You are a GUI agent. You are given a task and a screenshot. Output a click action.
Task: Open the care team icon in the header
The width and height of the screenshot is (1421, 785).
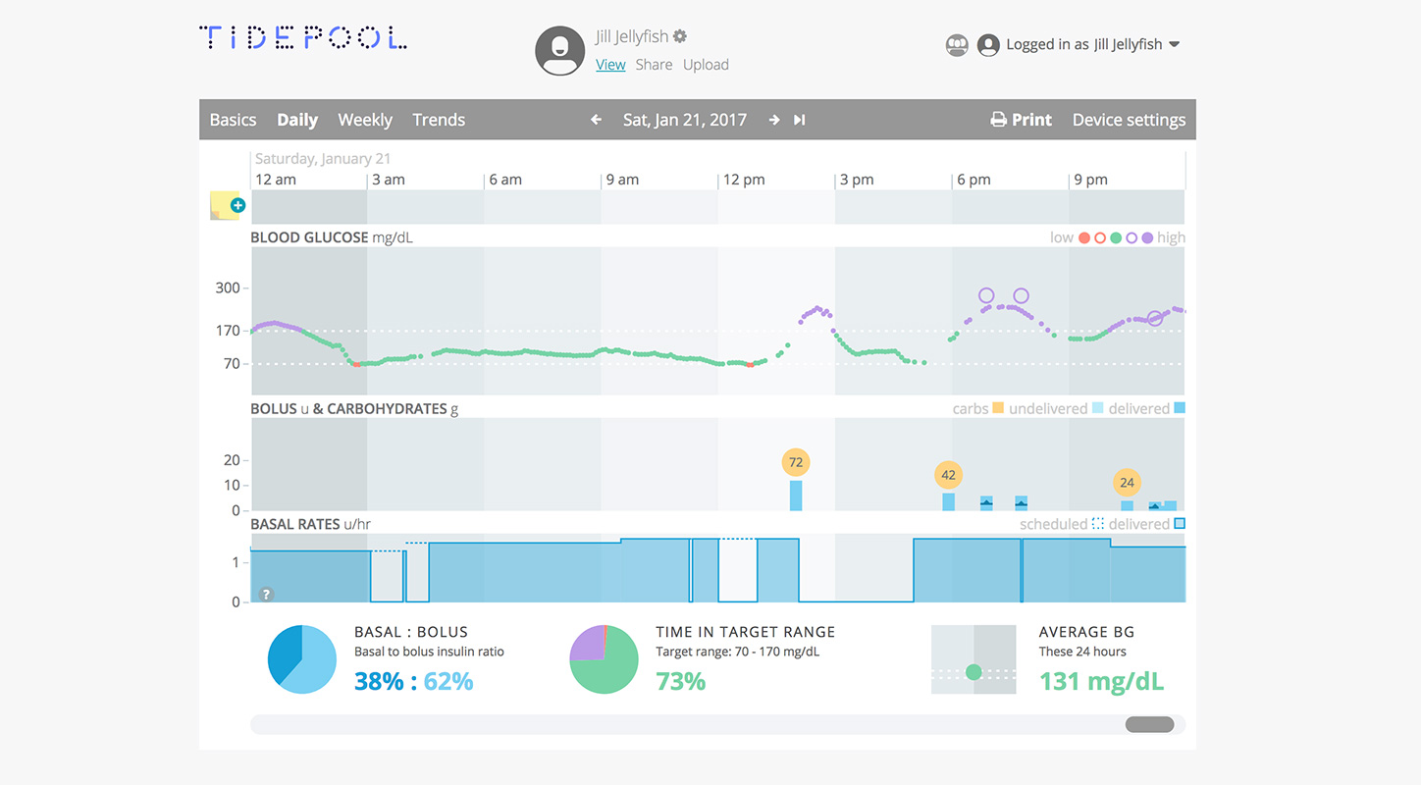tap(957, 44)
